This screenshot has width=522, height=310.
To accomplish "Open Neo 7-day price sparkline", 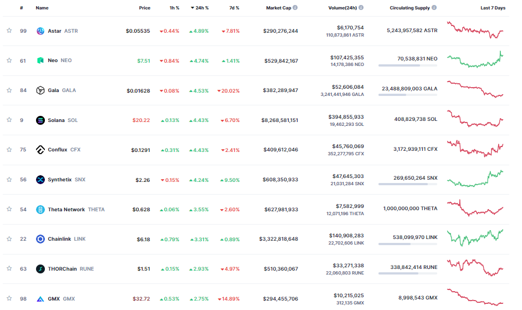I will (475, 59).
